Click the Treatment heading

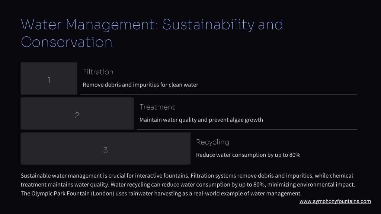[x=157, y=107]
